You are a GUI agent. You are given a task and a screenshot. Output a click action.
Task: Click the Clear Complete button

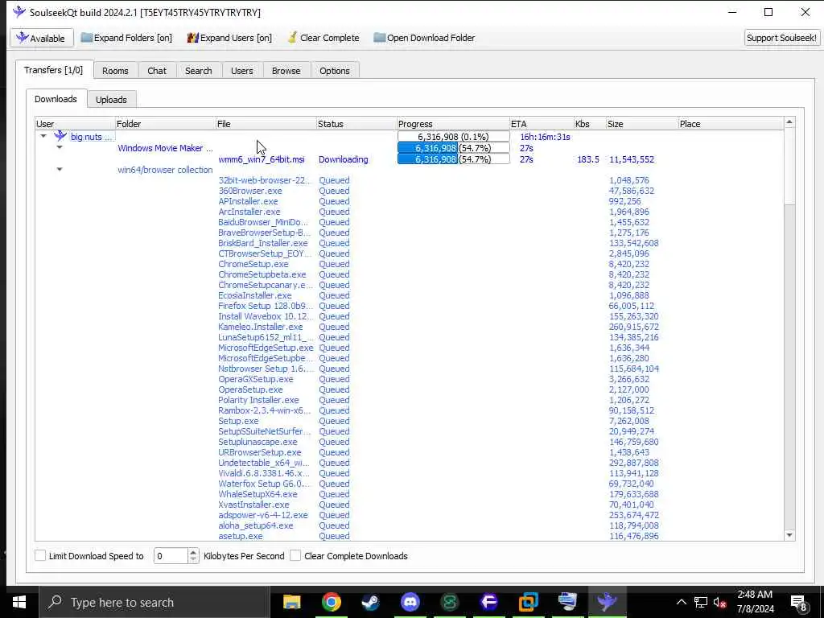click(323, 38)
